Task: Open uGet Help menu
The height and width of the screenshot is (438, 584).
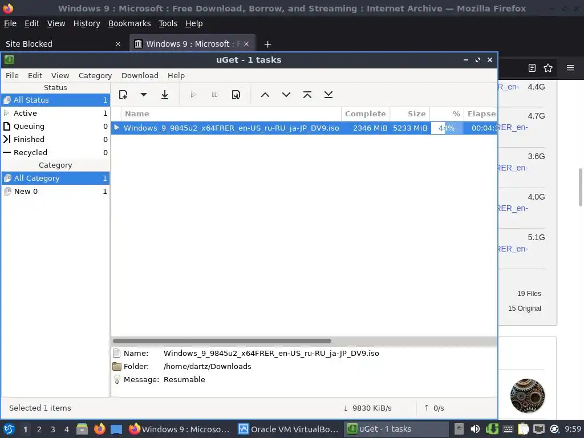Action: [x=176, y=75]
